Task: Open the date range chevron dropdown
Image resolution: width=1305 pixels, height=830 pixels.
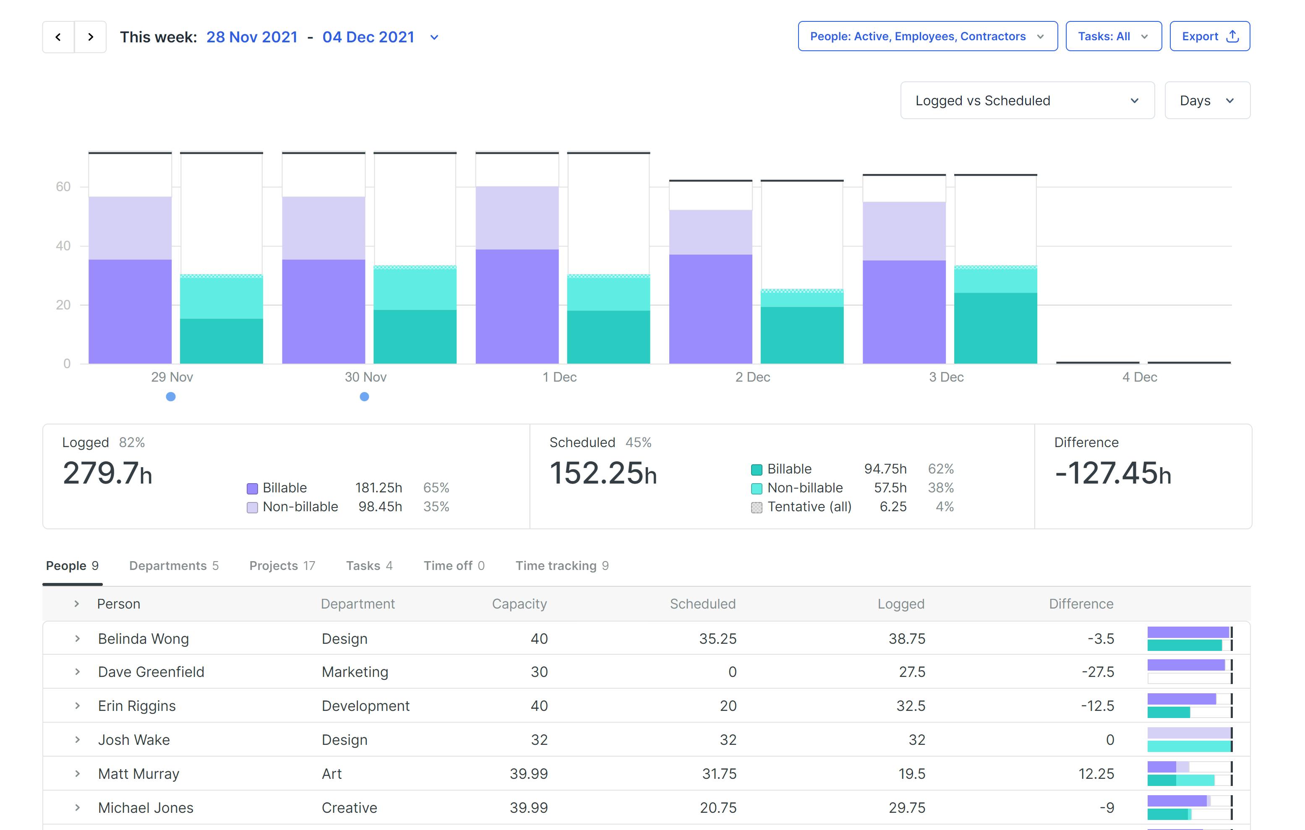Action: pos(434,37)
